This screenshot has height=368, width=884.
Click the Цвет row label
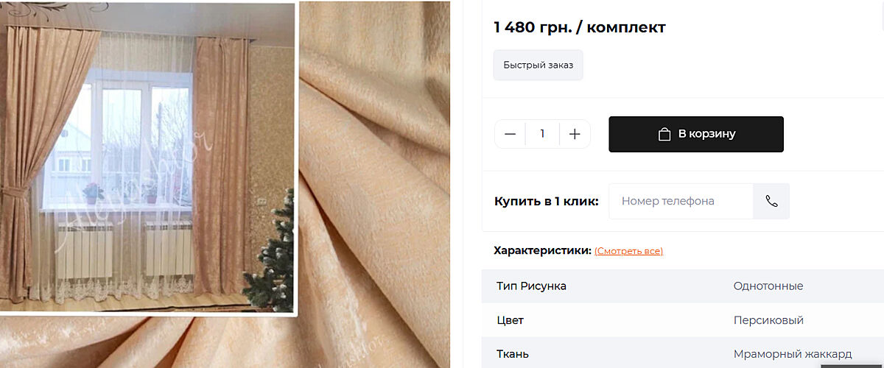(x=510, y=320)
